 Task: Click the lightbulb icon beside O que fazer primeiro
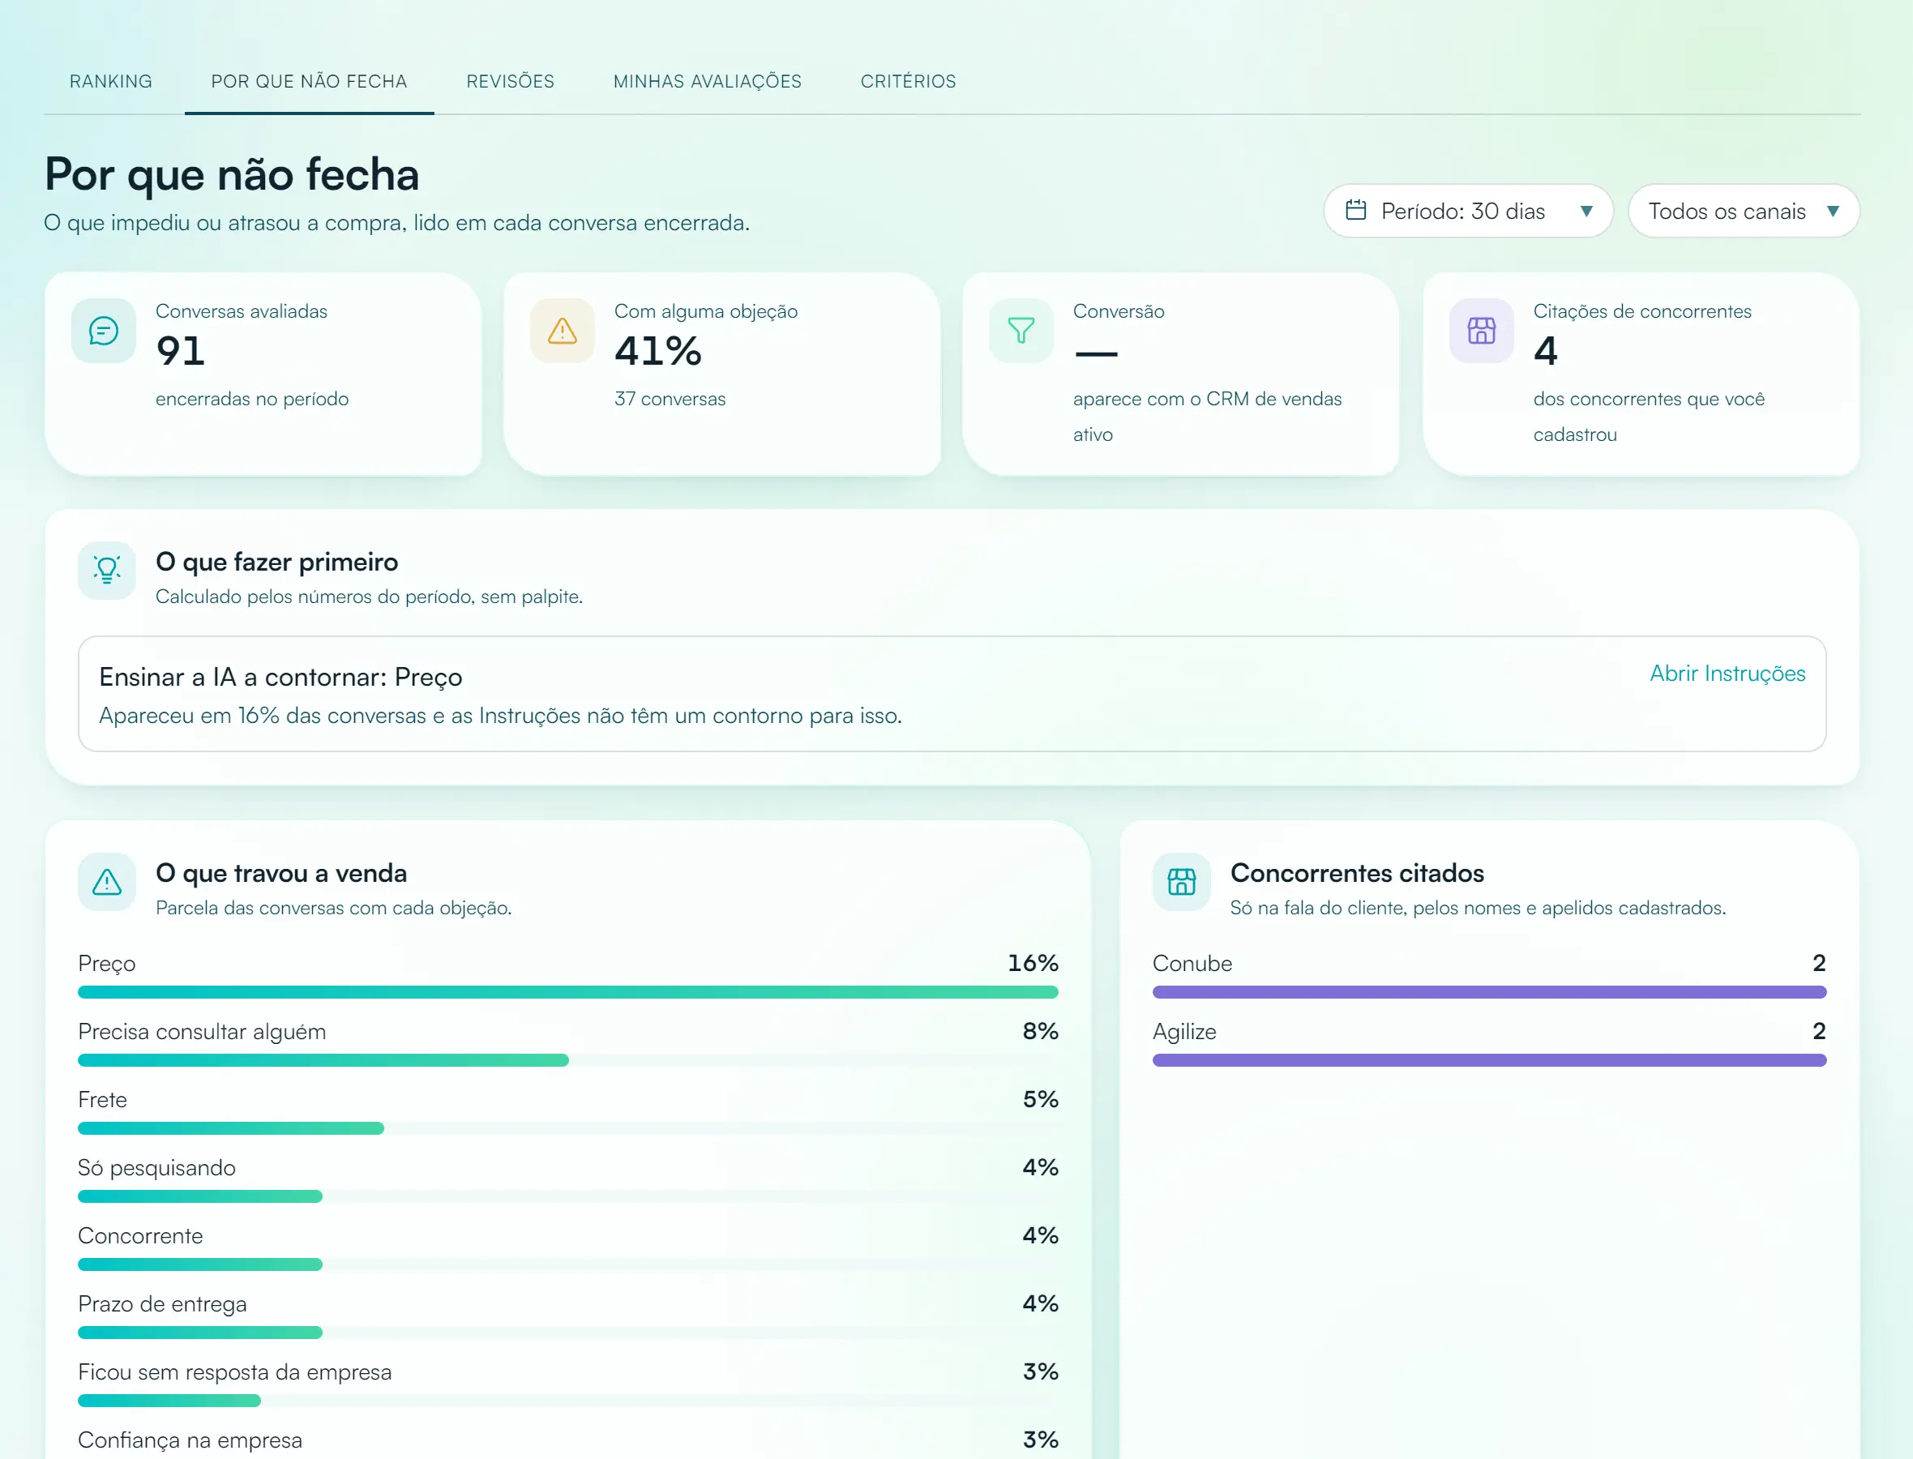click(x=107, y=571)
